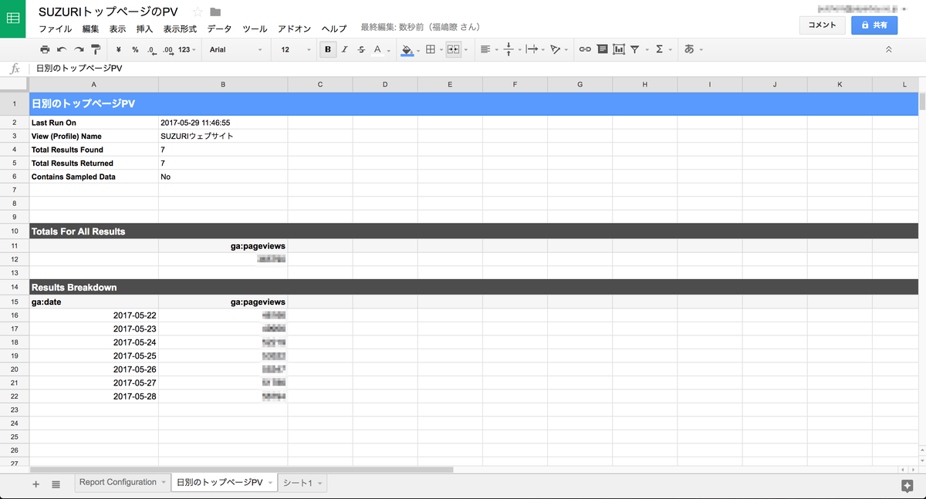Click the undo arrow icon
Screen dimensions: 926x499
(62, 49)
